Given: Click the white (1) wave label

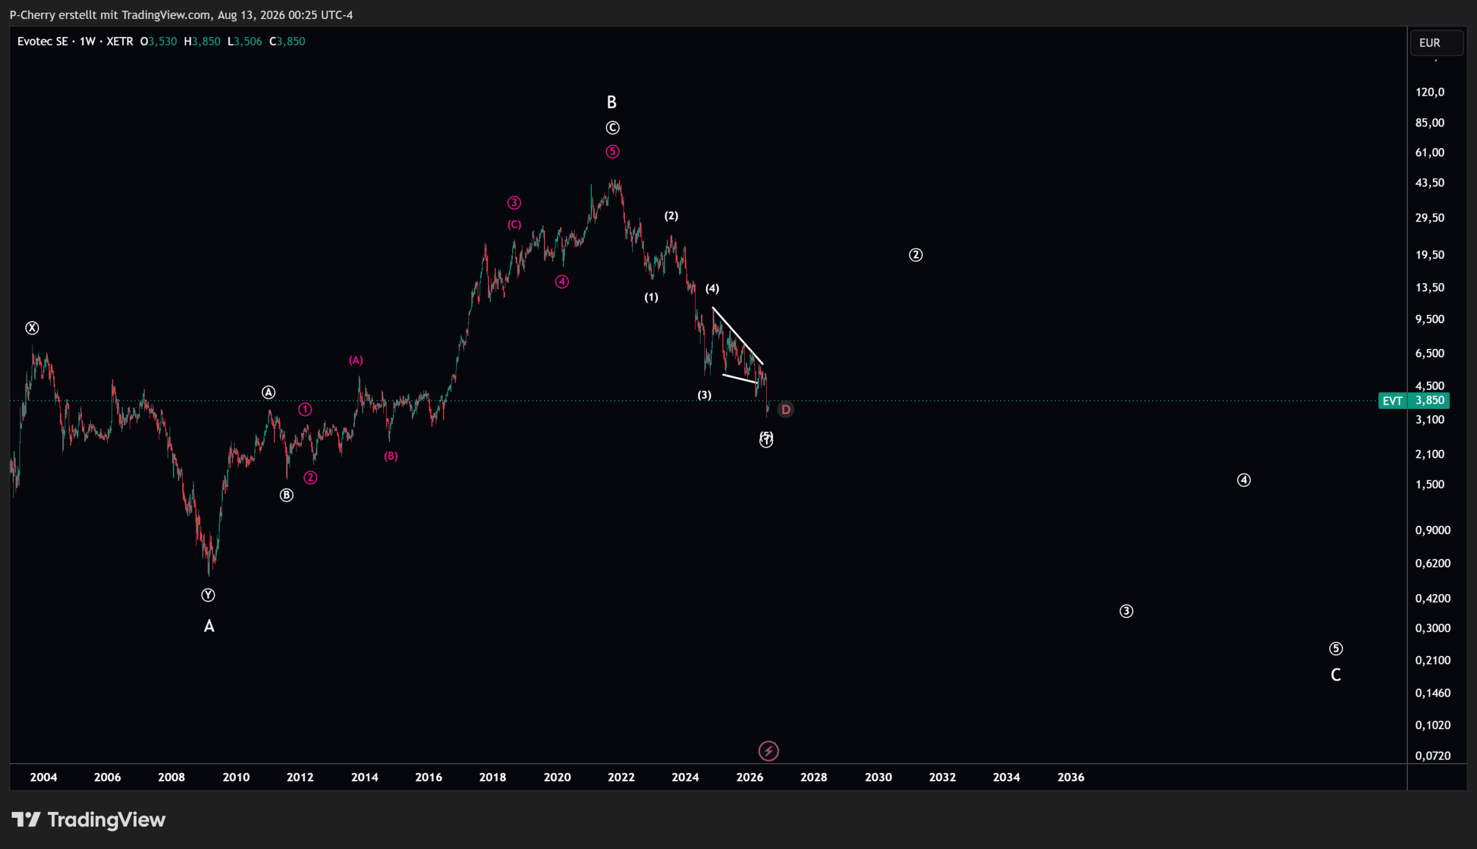Looking at the screenshot, I should [651, 298].
